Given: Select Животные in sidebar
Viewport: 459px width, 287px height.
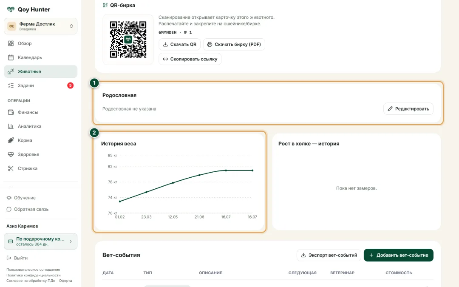Looking at the screenshot, I should coord(40,71).
